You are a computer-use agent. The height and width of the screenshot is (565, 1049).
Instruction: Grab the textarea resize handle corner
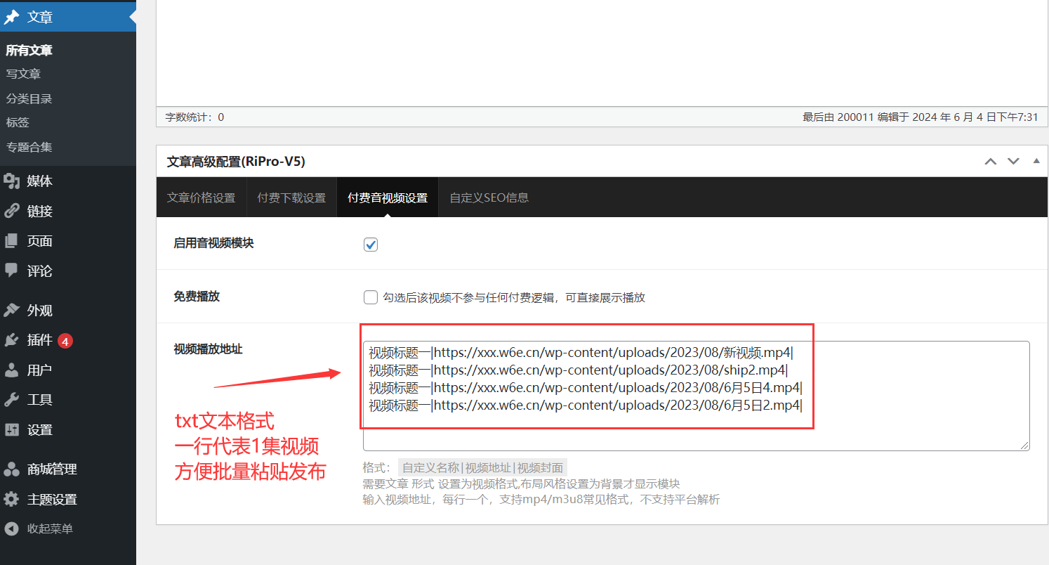(1024, 445)
